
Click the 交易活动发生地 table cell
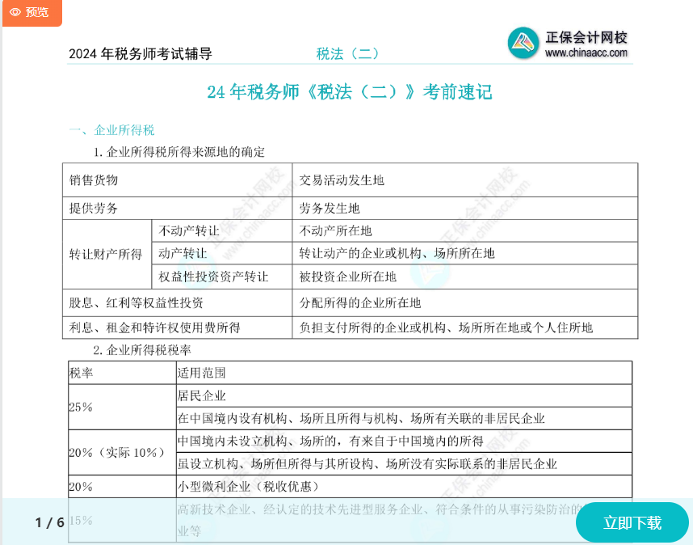(342, 180)
